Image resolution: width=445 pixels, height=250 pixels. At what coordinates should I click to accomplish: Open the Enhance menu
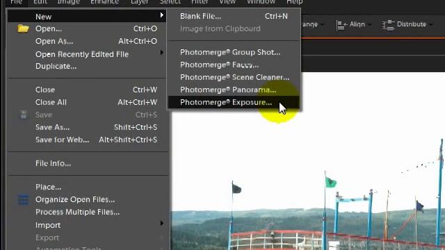[104, 2]
